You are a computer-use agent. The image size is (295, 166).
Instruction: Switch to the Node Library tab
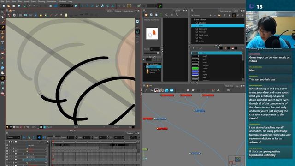(x=129, y=11)
